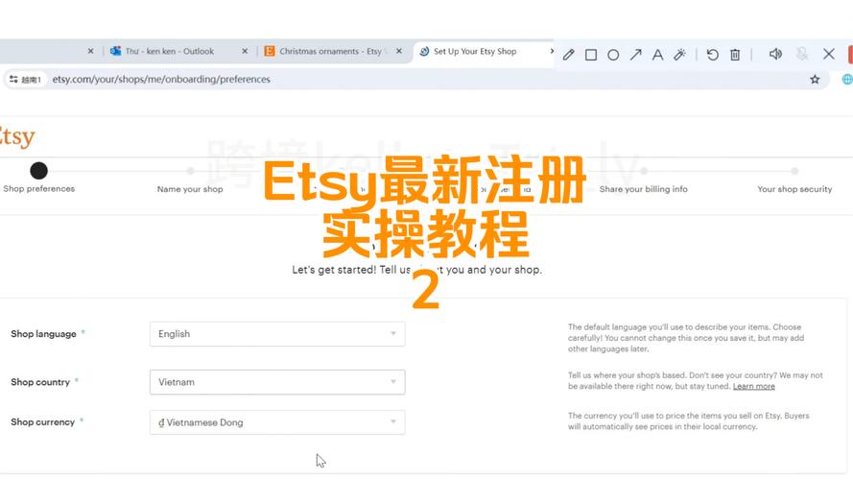The width and height of the screenshot is (853, 480).
Task: Switch to the Christmas ornaments Etsy tab
Action: 326,52
